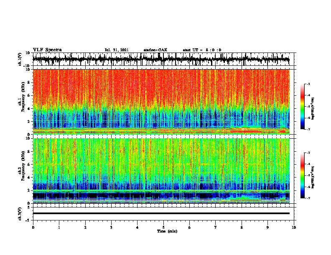This screenshot has width=331, height=255.
Task: Click the ch.2 color bar 'log(PSD)' label
Action: point(313,177)
